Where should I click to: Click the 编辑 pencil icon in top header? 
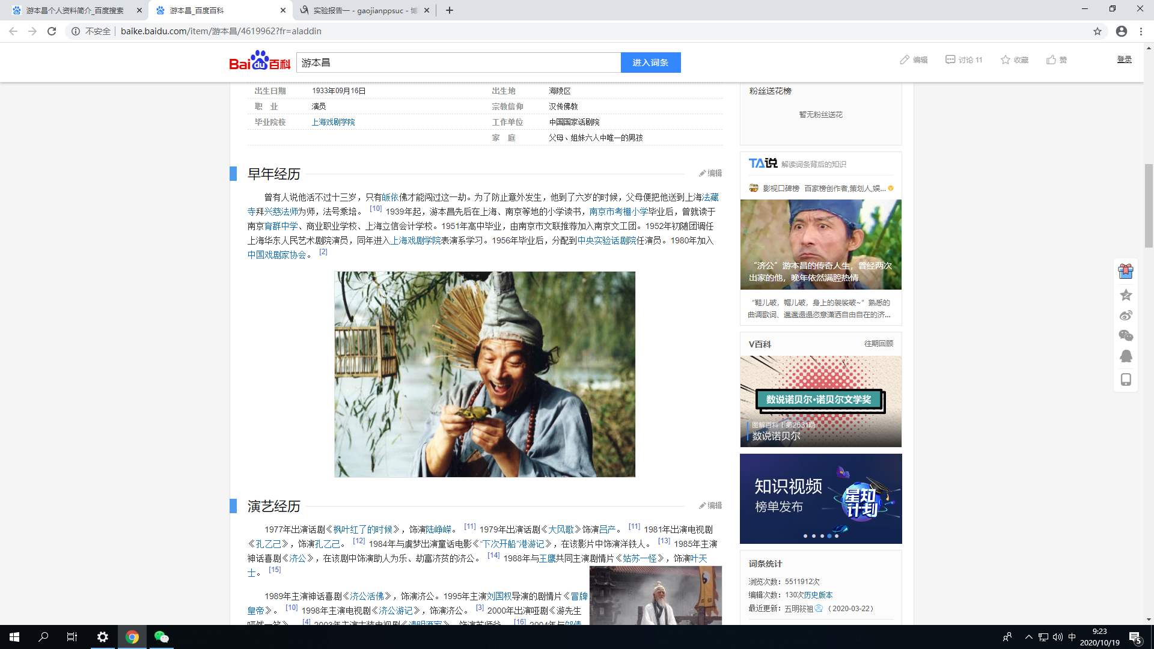point(905,59)
